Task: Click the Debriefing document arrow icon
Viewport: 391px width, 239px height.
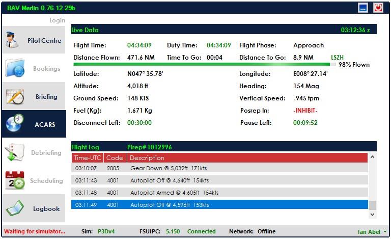Action: click(x=14, y=152)
